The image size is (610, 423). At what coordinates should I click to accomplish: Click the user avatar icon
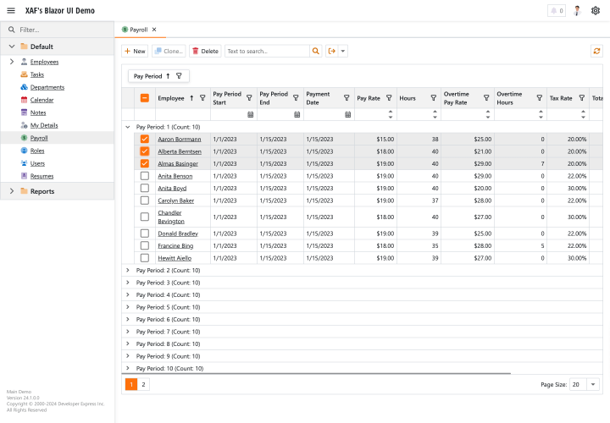pyautogui.click(x=577, y=11)
